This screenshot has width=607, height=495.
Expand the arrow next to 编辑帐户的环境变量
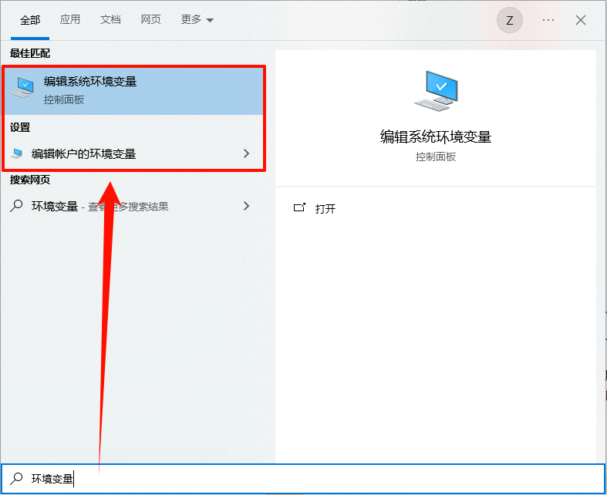click(x=247, y=153)
